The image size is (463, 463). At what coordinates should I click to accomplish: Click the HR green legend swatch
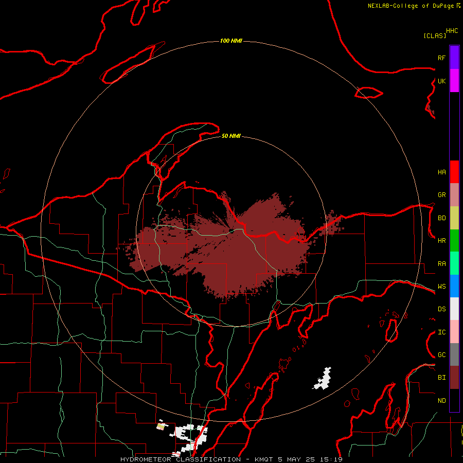454,241
